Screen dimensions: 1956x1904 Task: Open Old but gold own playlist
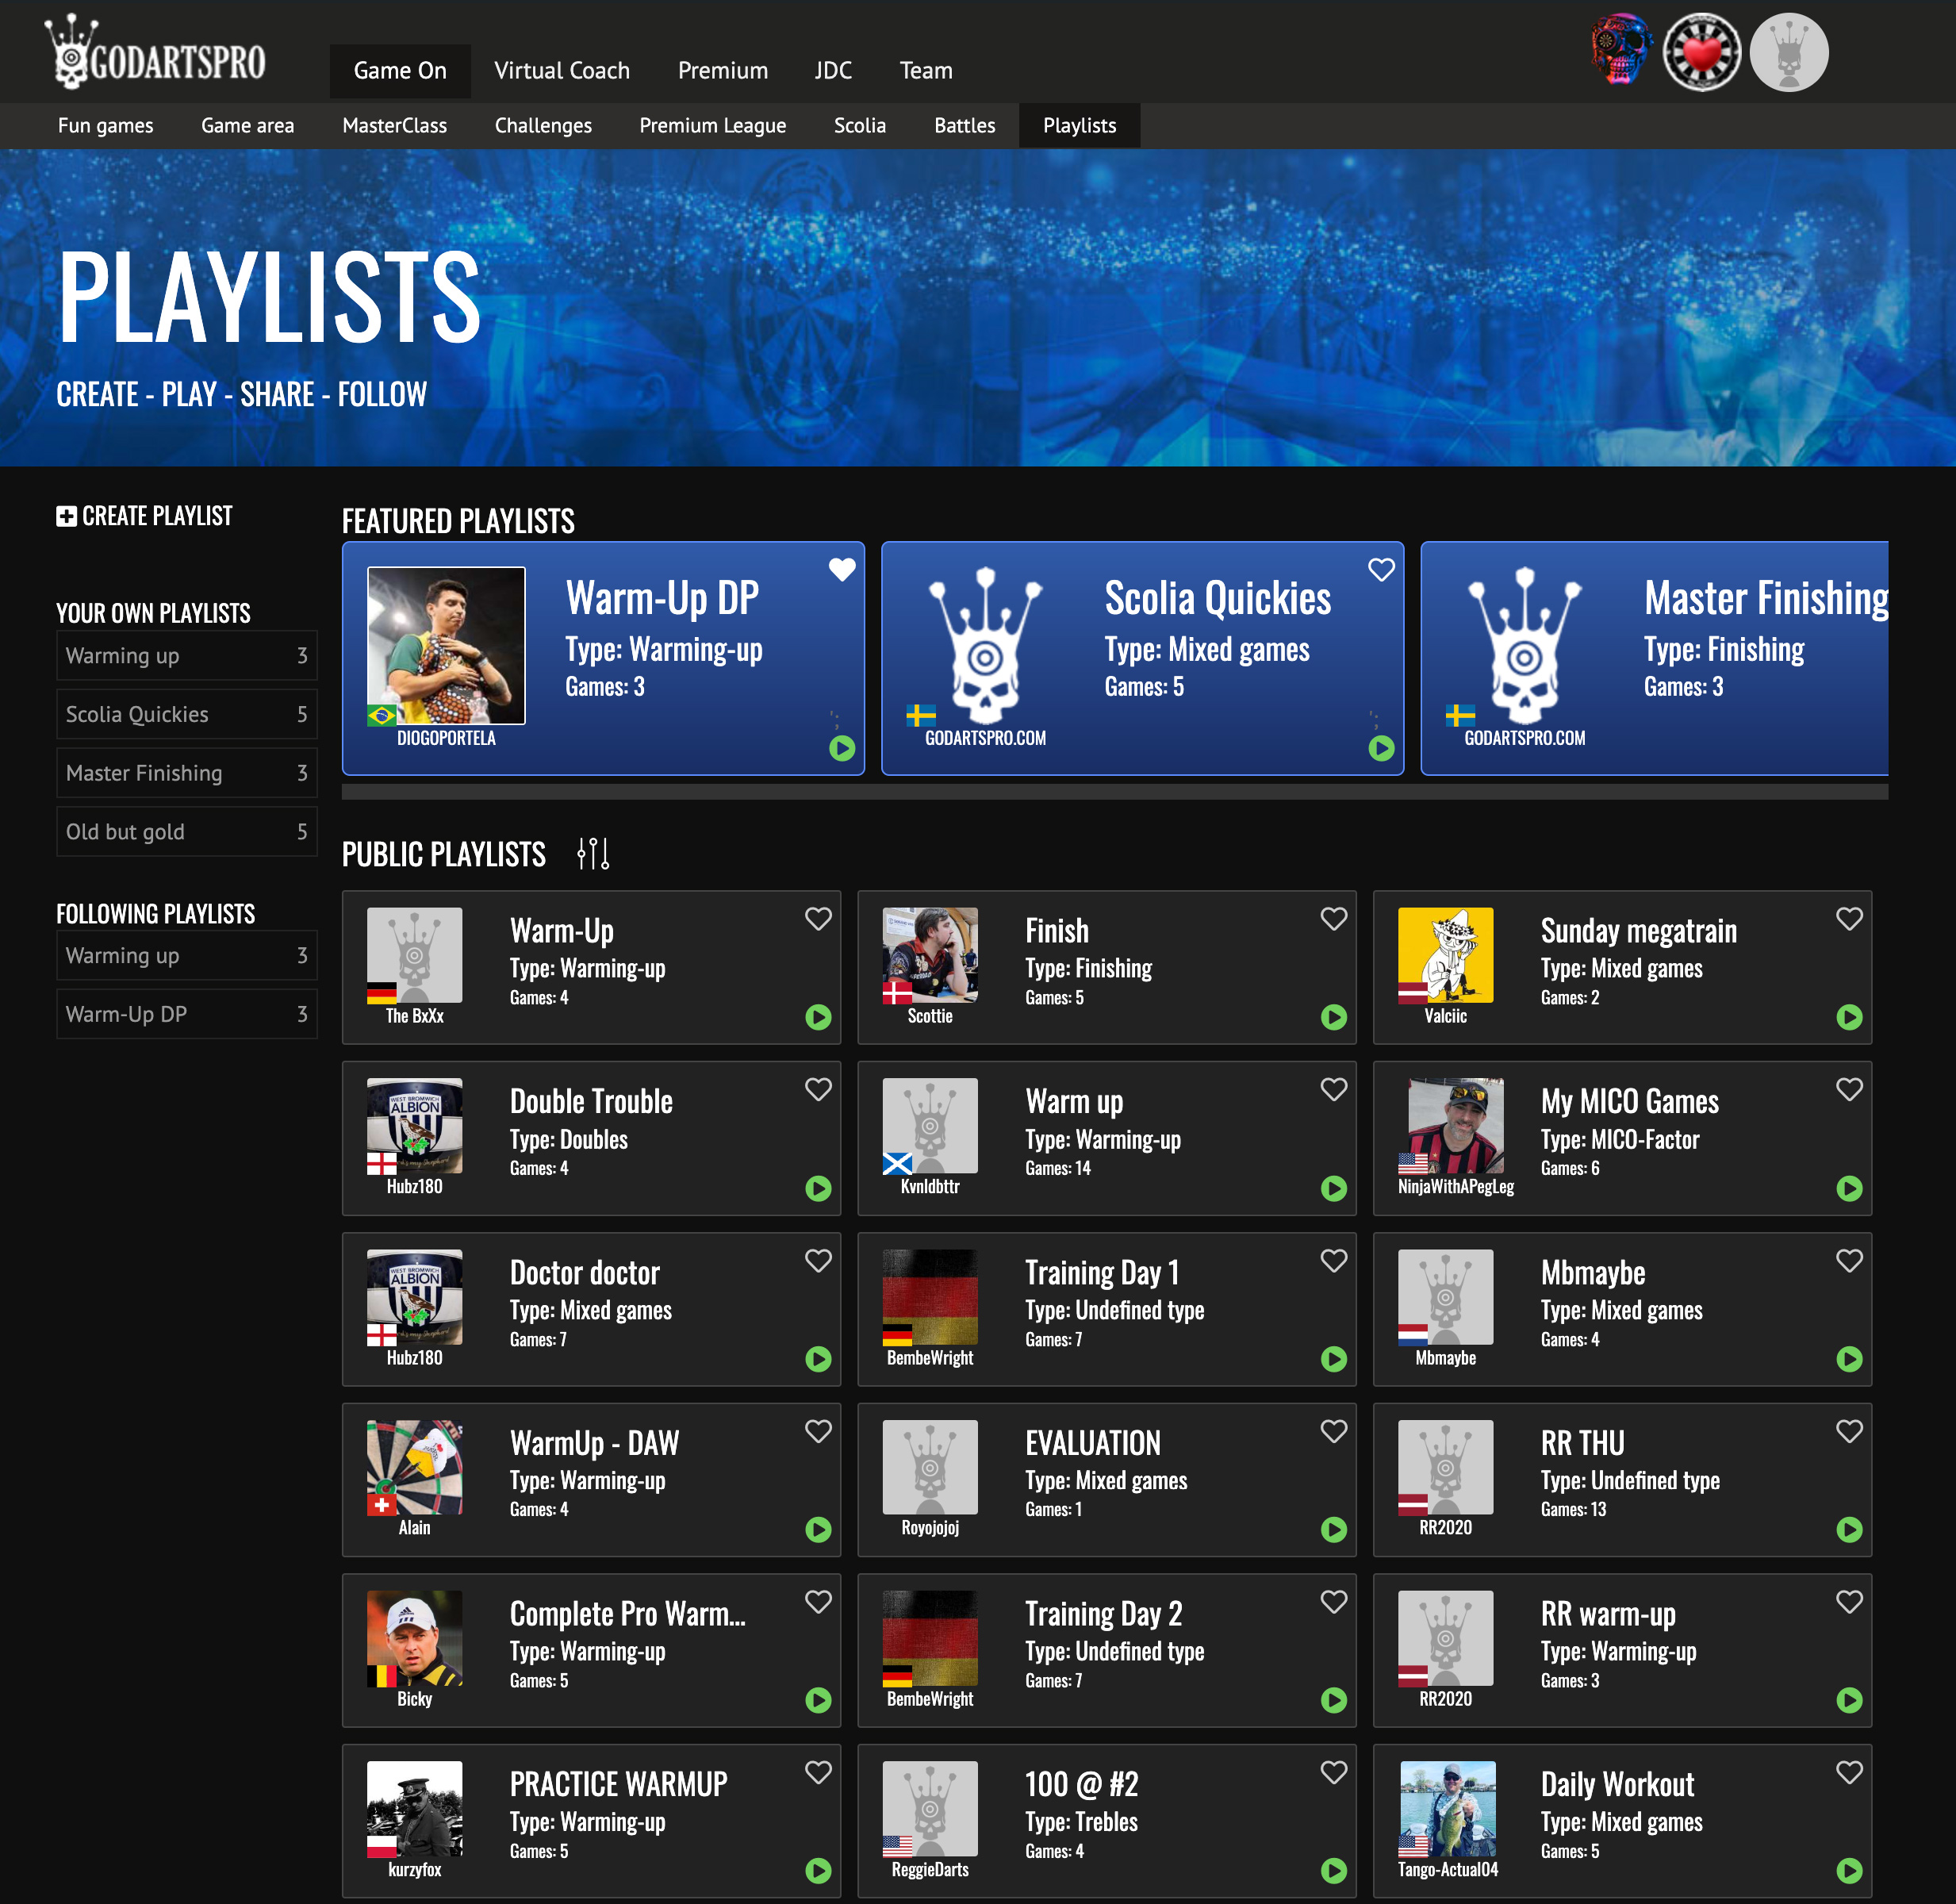(186, 831)
